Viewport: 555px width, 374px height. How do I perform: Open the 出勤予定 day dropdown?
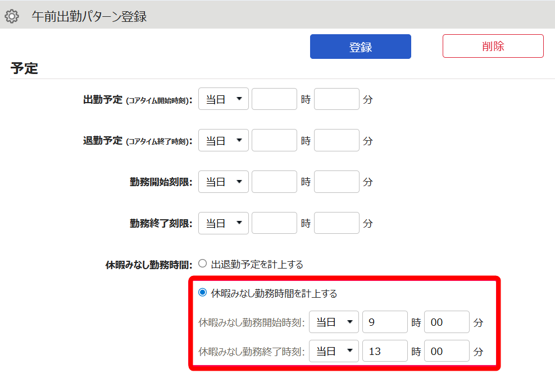pyautogui.click(x=224, y=99)
